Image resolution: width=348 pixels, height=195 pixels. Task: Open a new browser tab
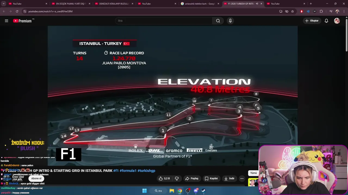coord(311,4)
